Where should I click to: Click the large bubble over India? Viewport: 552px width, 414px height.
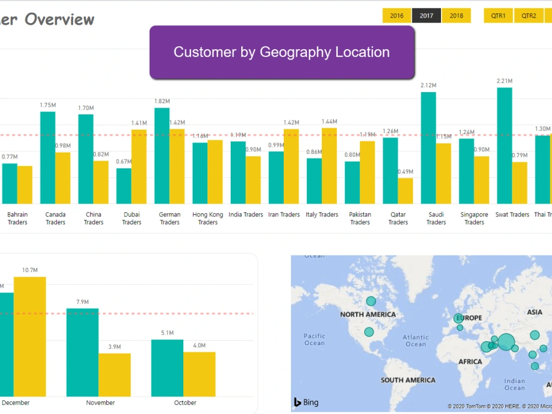click(x=506, y=342)
